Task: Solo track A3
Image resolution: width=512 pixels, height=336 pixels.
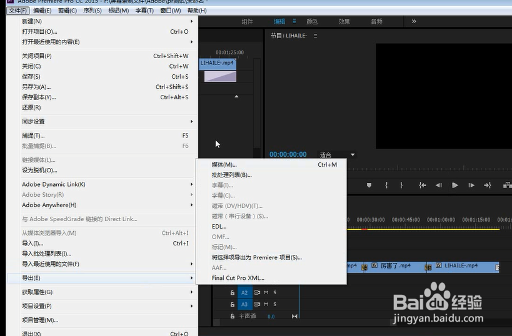Action: [275, 304]
